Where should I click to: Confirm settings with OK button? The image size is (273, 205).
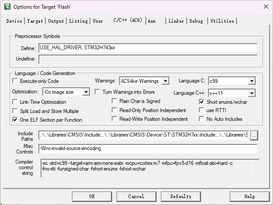click(x=92, y=196)
